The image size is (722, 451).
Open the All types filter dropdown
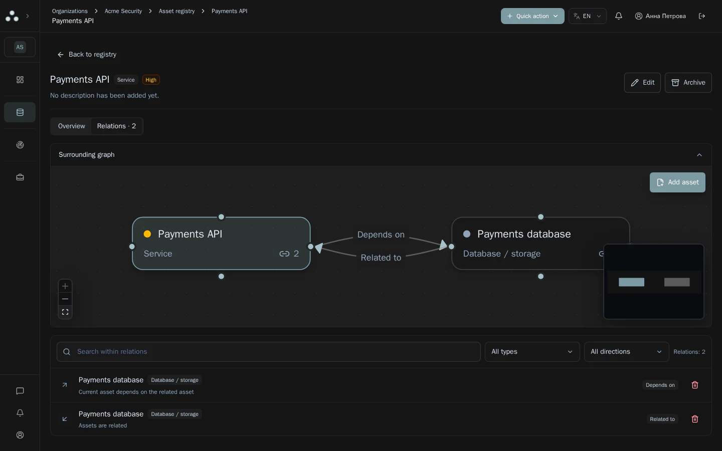click(532, 352)
